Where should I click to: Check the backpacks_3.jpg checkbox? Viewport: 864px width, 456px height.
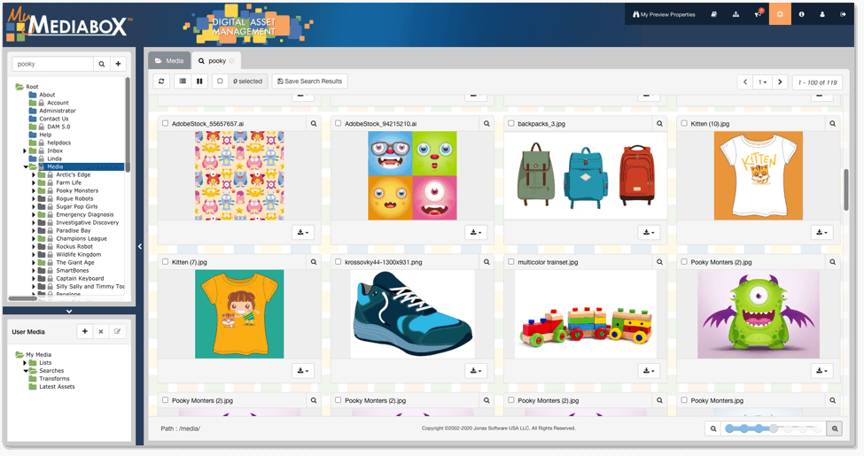pos(511,123)
